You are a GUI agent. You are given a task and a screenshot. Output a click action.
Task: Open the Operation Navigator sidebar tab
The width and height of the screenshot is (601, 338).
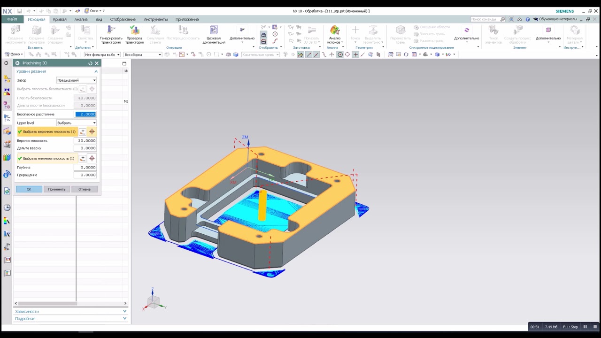point(7,118)
